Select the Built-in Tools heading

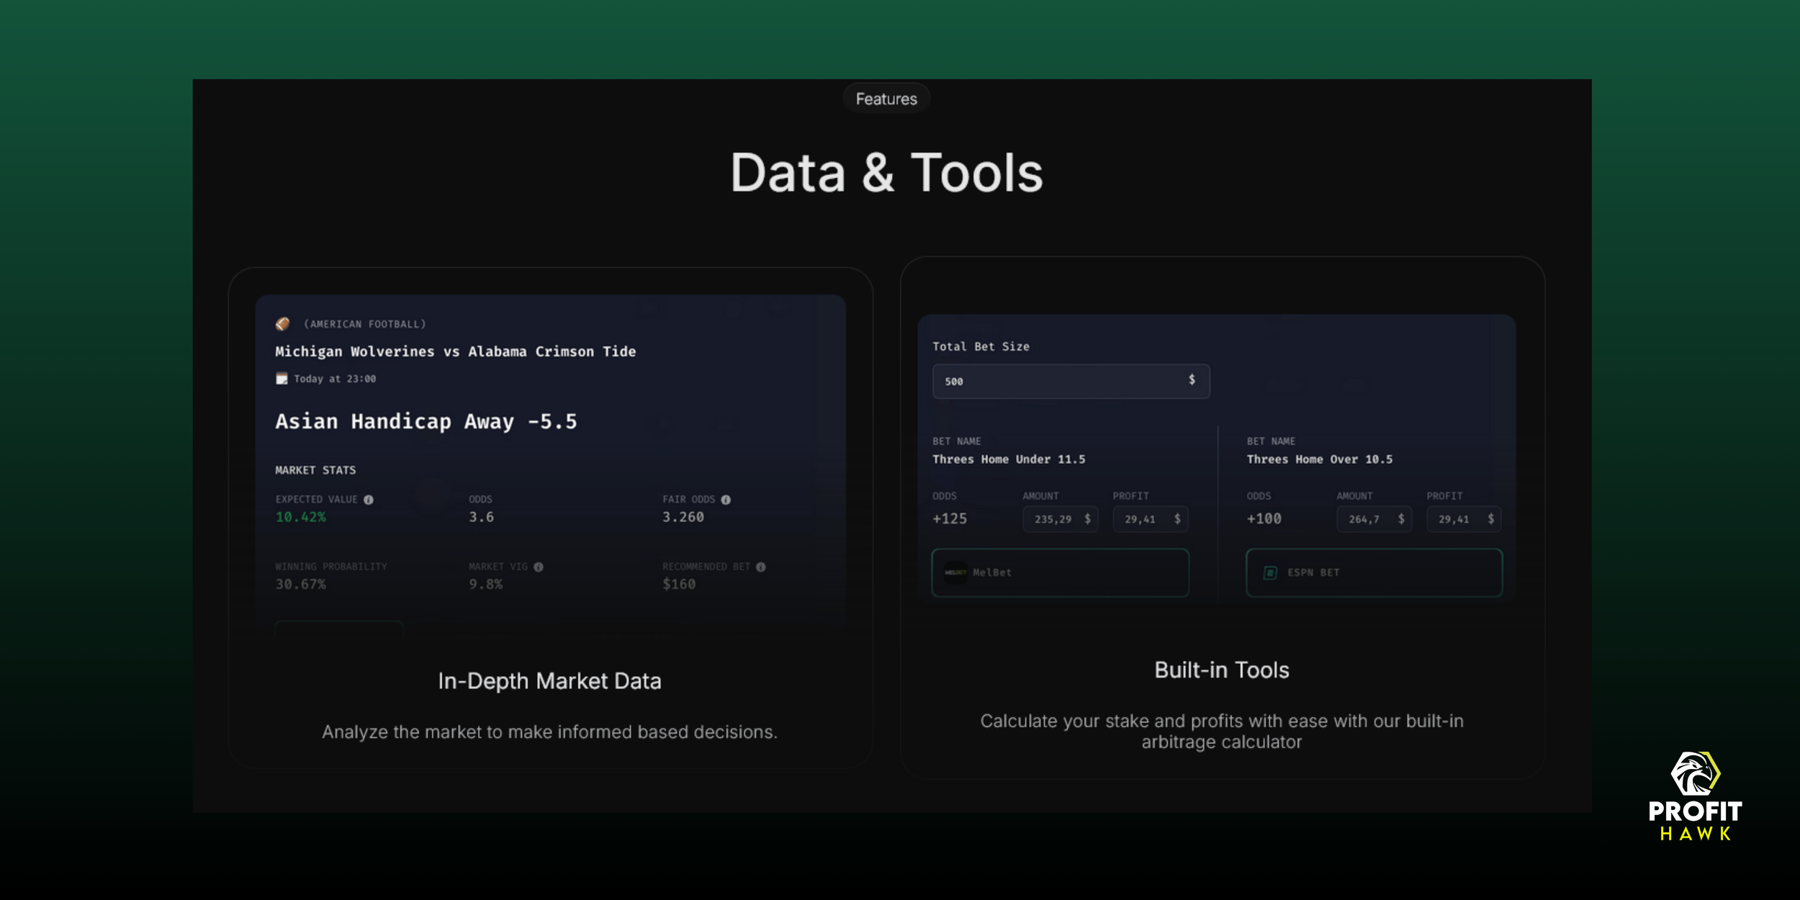1222,670
